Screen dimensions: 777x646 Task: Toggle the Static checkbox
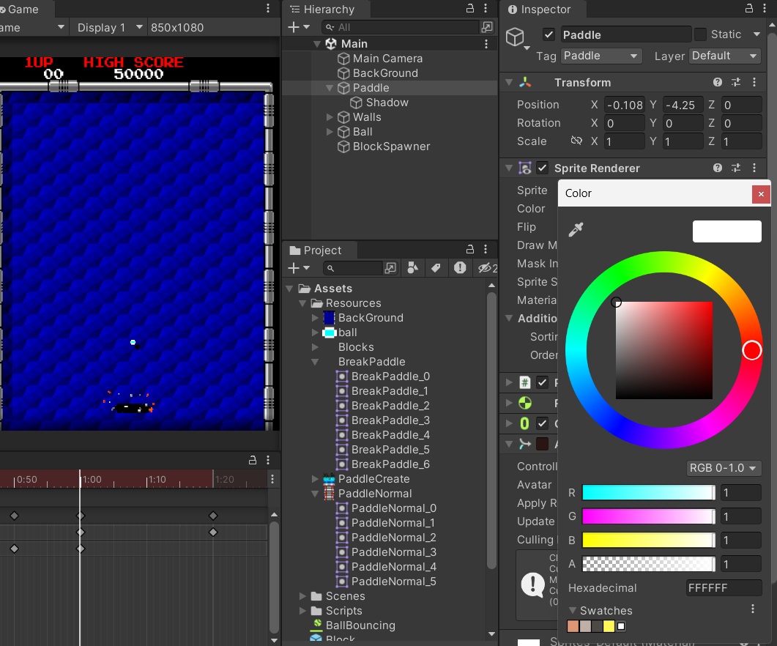[700, 34]
